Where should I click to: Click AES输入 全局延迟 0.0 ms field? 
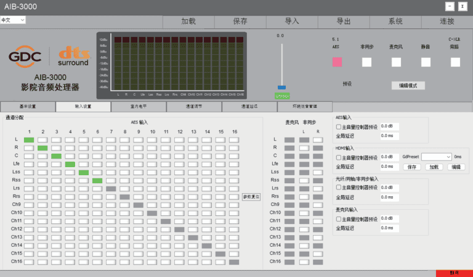point(389,136)
